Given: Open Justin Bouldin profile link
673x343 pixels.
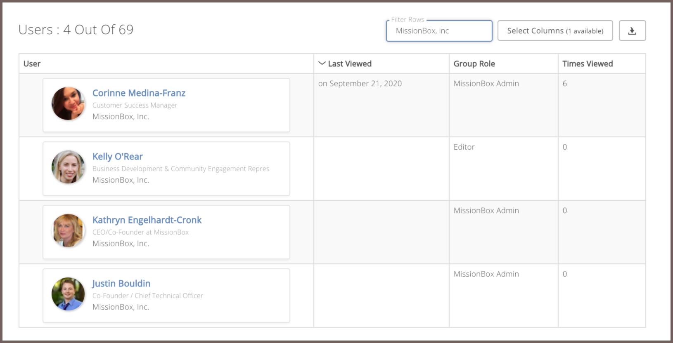Looking at the screenshot, I should 121,284.
